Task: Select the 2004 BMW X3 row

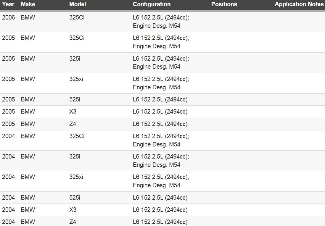Action: coord(162,210)
